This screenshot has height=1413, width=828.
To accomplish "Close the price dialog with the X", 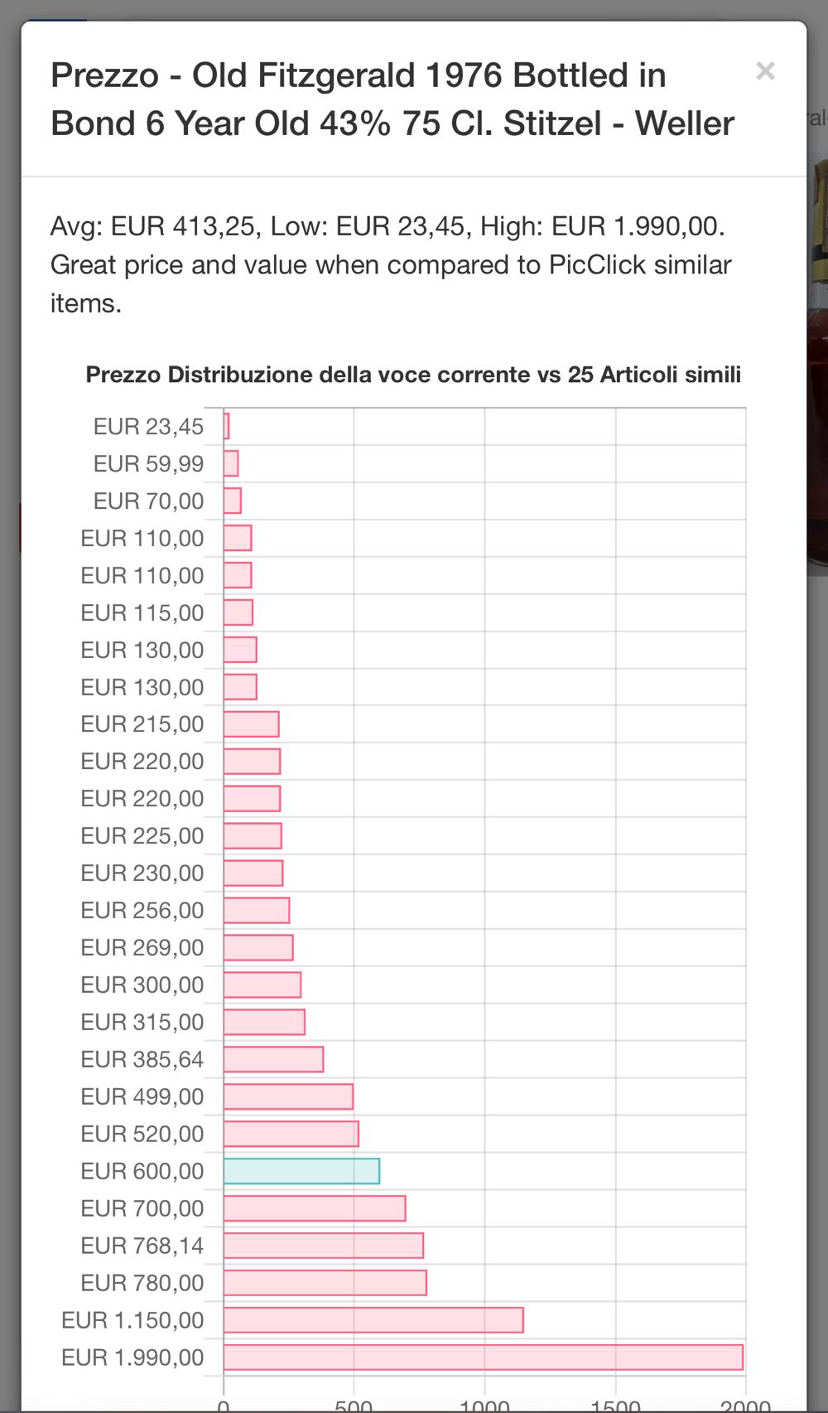I will (765, 71).
